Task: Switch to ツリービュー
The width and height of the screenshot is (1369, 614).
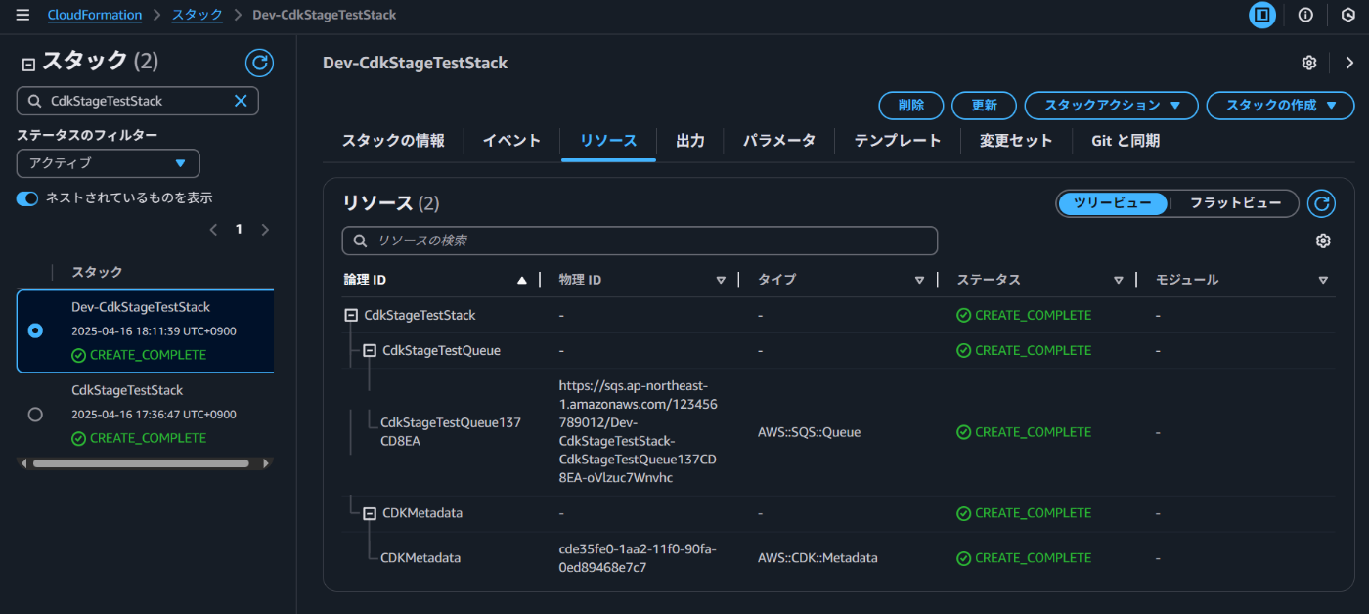Action: click(x=1113, y=203)
